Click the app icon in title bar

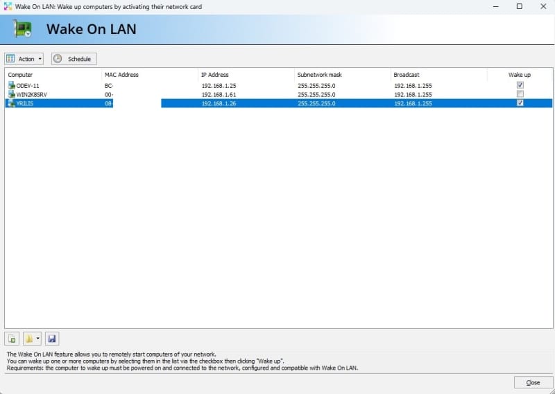pos(8,6)
